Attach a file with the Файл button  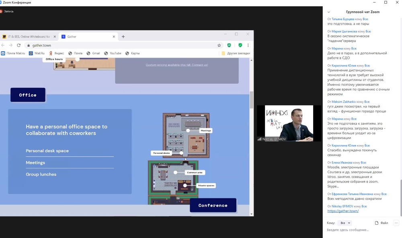(x=381, y=223)
